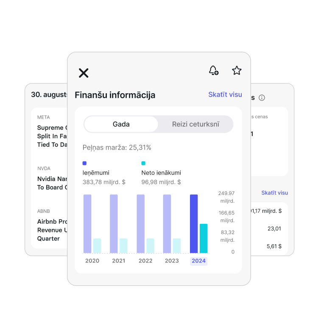Open the info icon on right card

[x=262, y=98]
